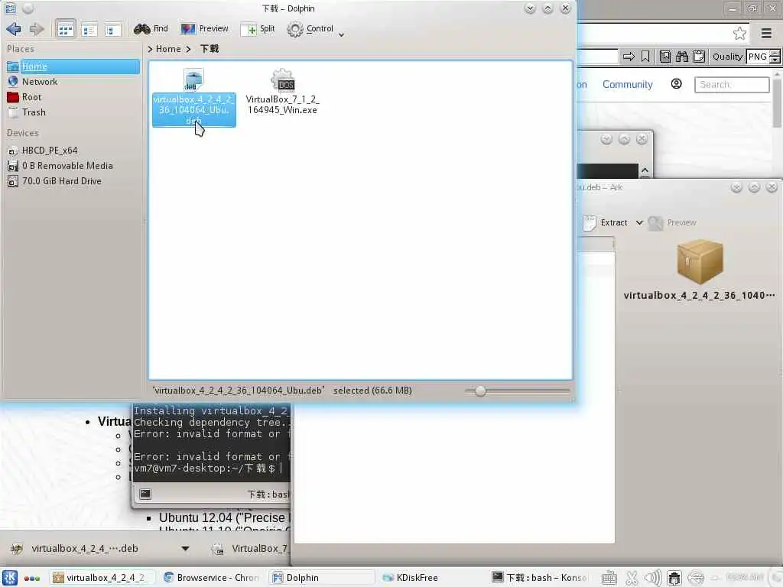Image resolution: width=783 pixels, height=587 pixels.
Task: Expand the toolbar overflow chevron after Control
Action: 342,34
